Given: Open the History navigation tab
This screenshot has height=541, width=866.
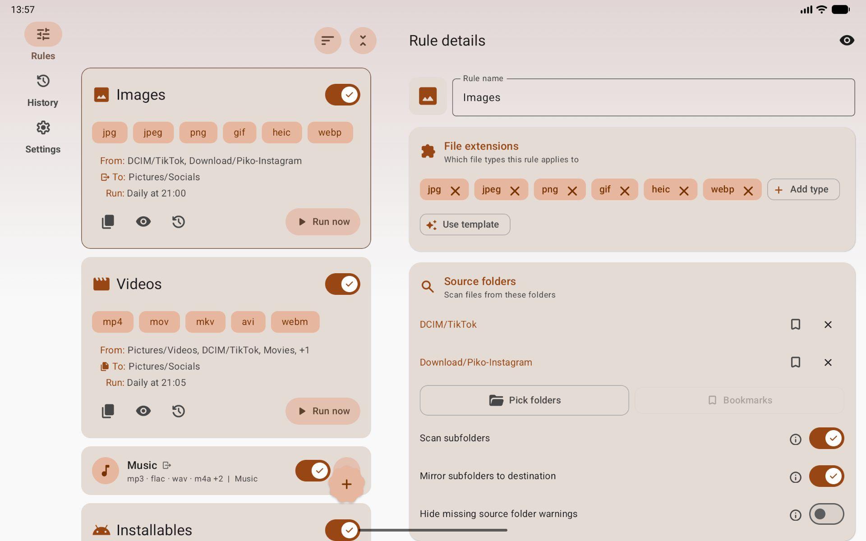Looking at the screenshot, I should tap(43, 91).
